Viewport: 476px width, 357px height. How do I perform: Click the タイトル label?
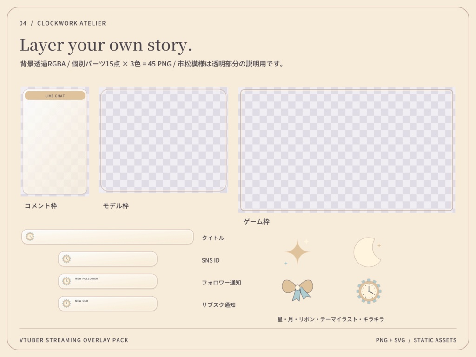coord(213,238)
